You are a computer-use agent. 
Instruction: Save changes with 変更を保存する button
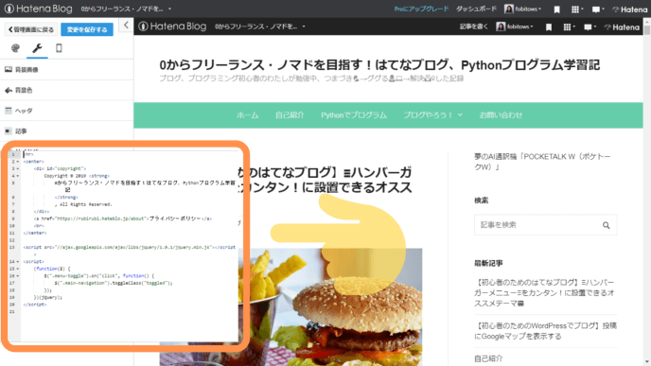pyautogui.click(x=87, y=29)
